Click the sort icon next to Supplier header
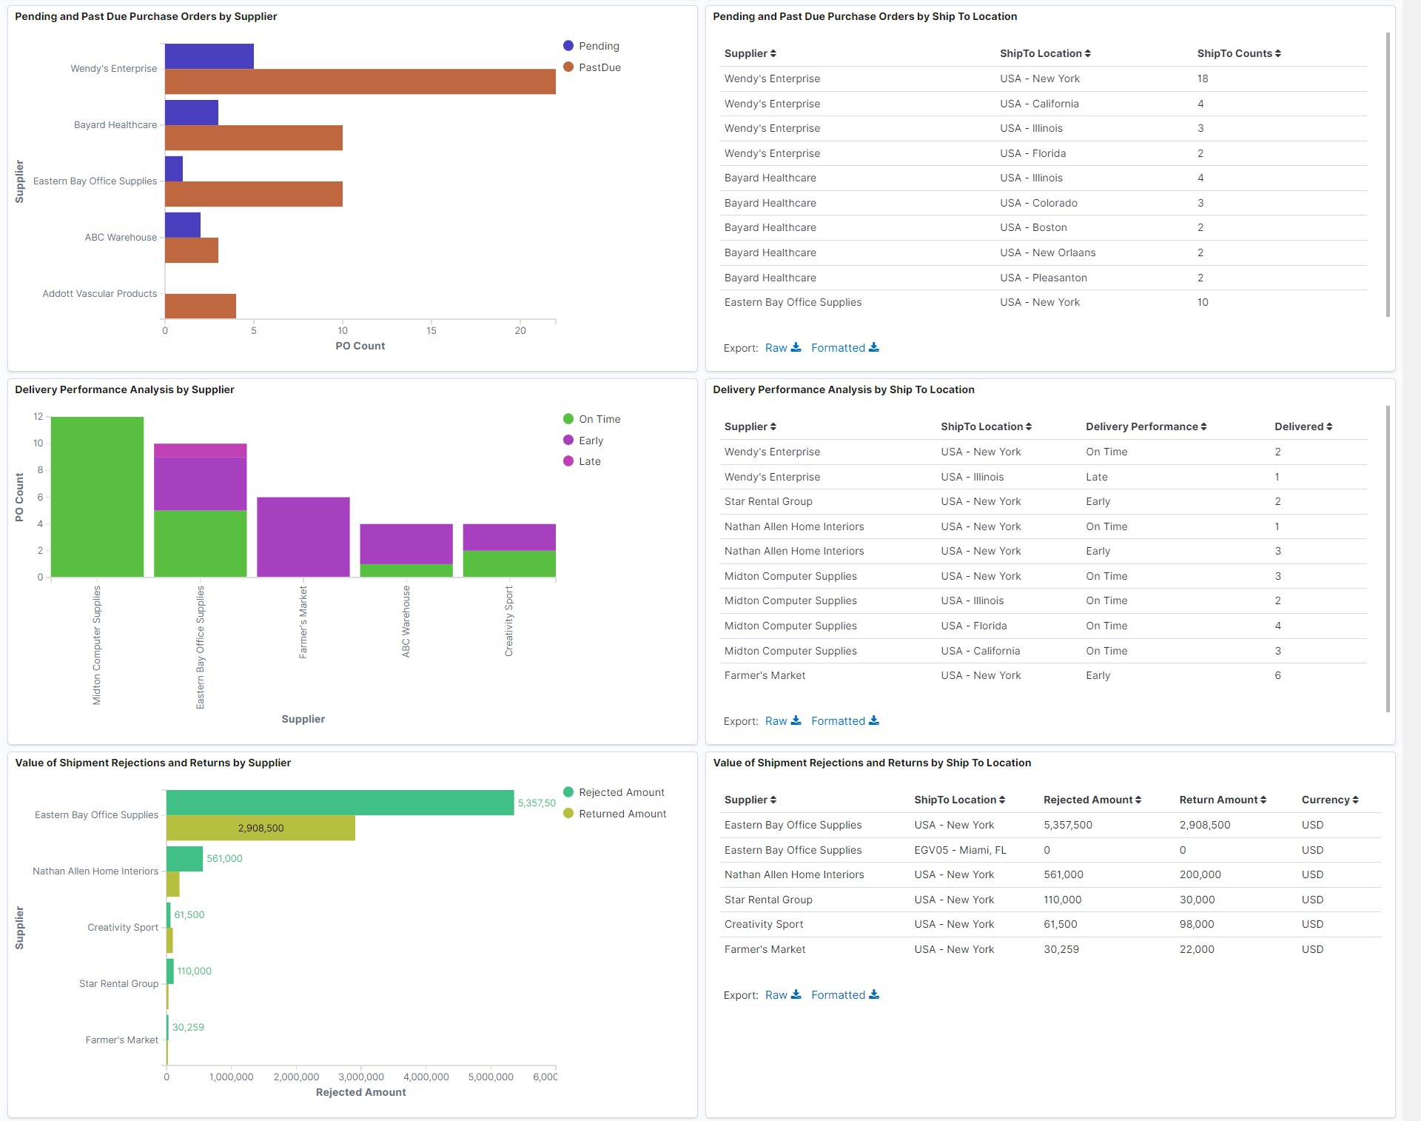 tap(773, 53)
